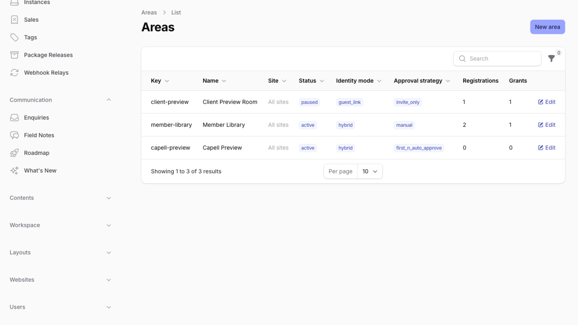Edit the Capell Preview area
Image resolution: width=578 pixels, height=325 pixels.
[x=547, y=148]
